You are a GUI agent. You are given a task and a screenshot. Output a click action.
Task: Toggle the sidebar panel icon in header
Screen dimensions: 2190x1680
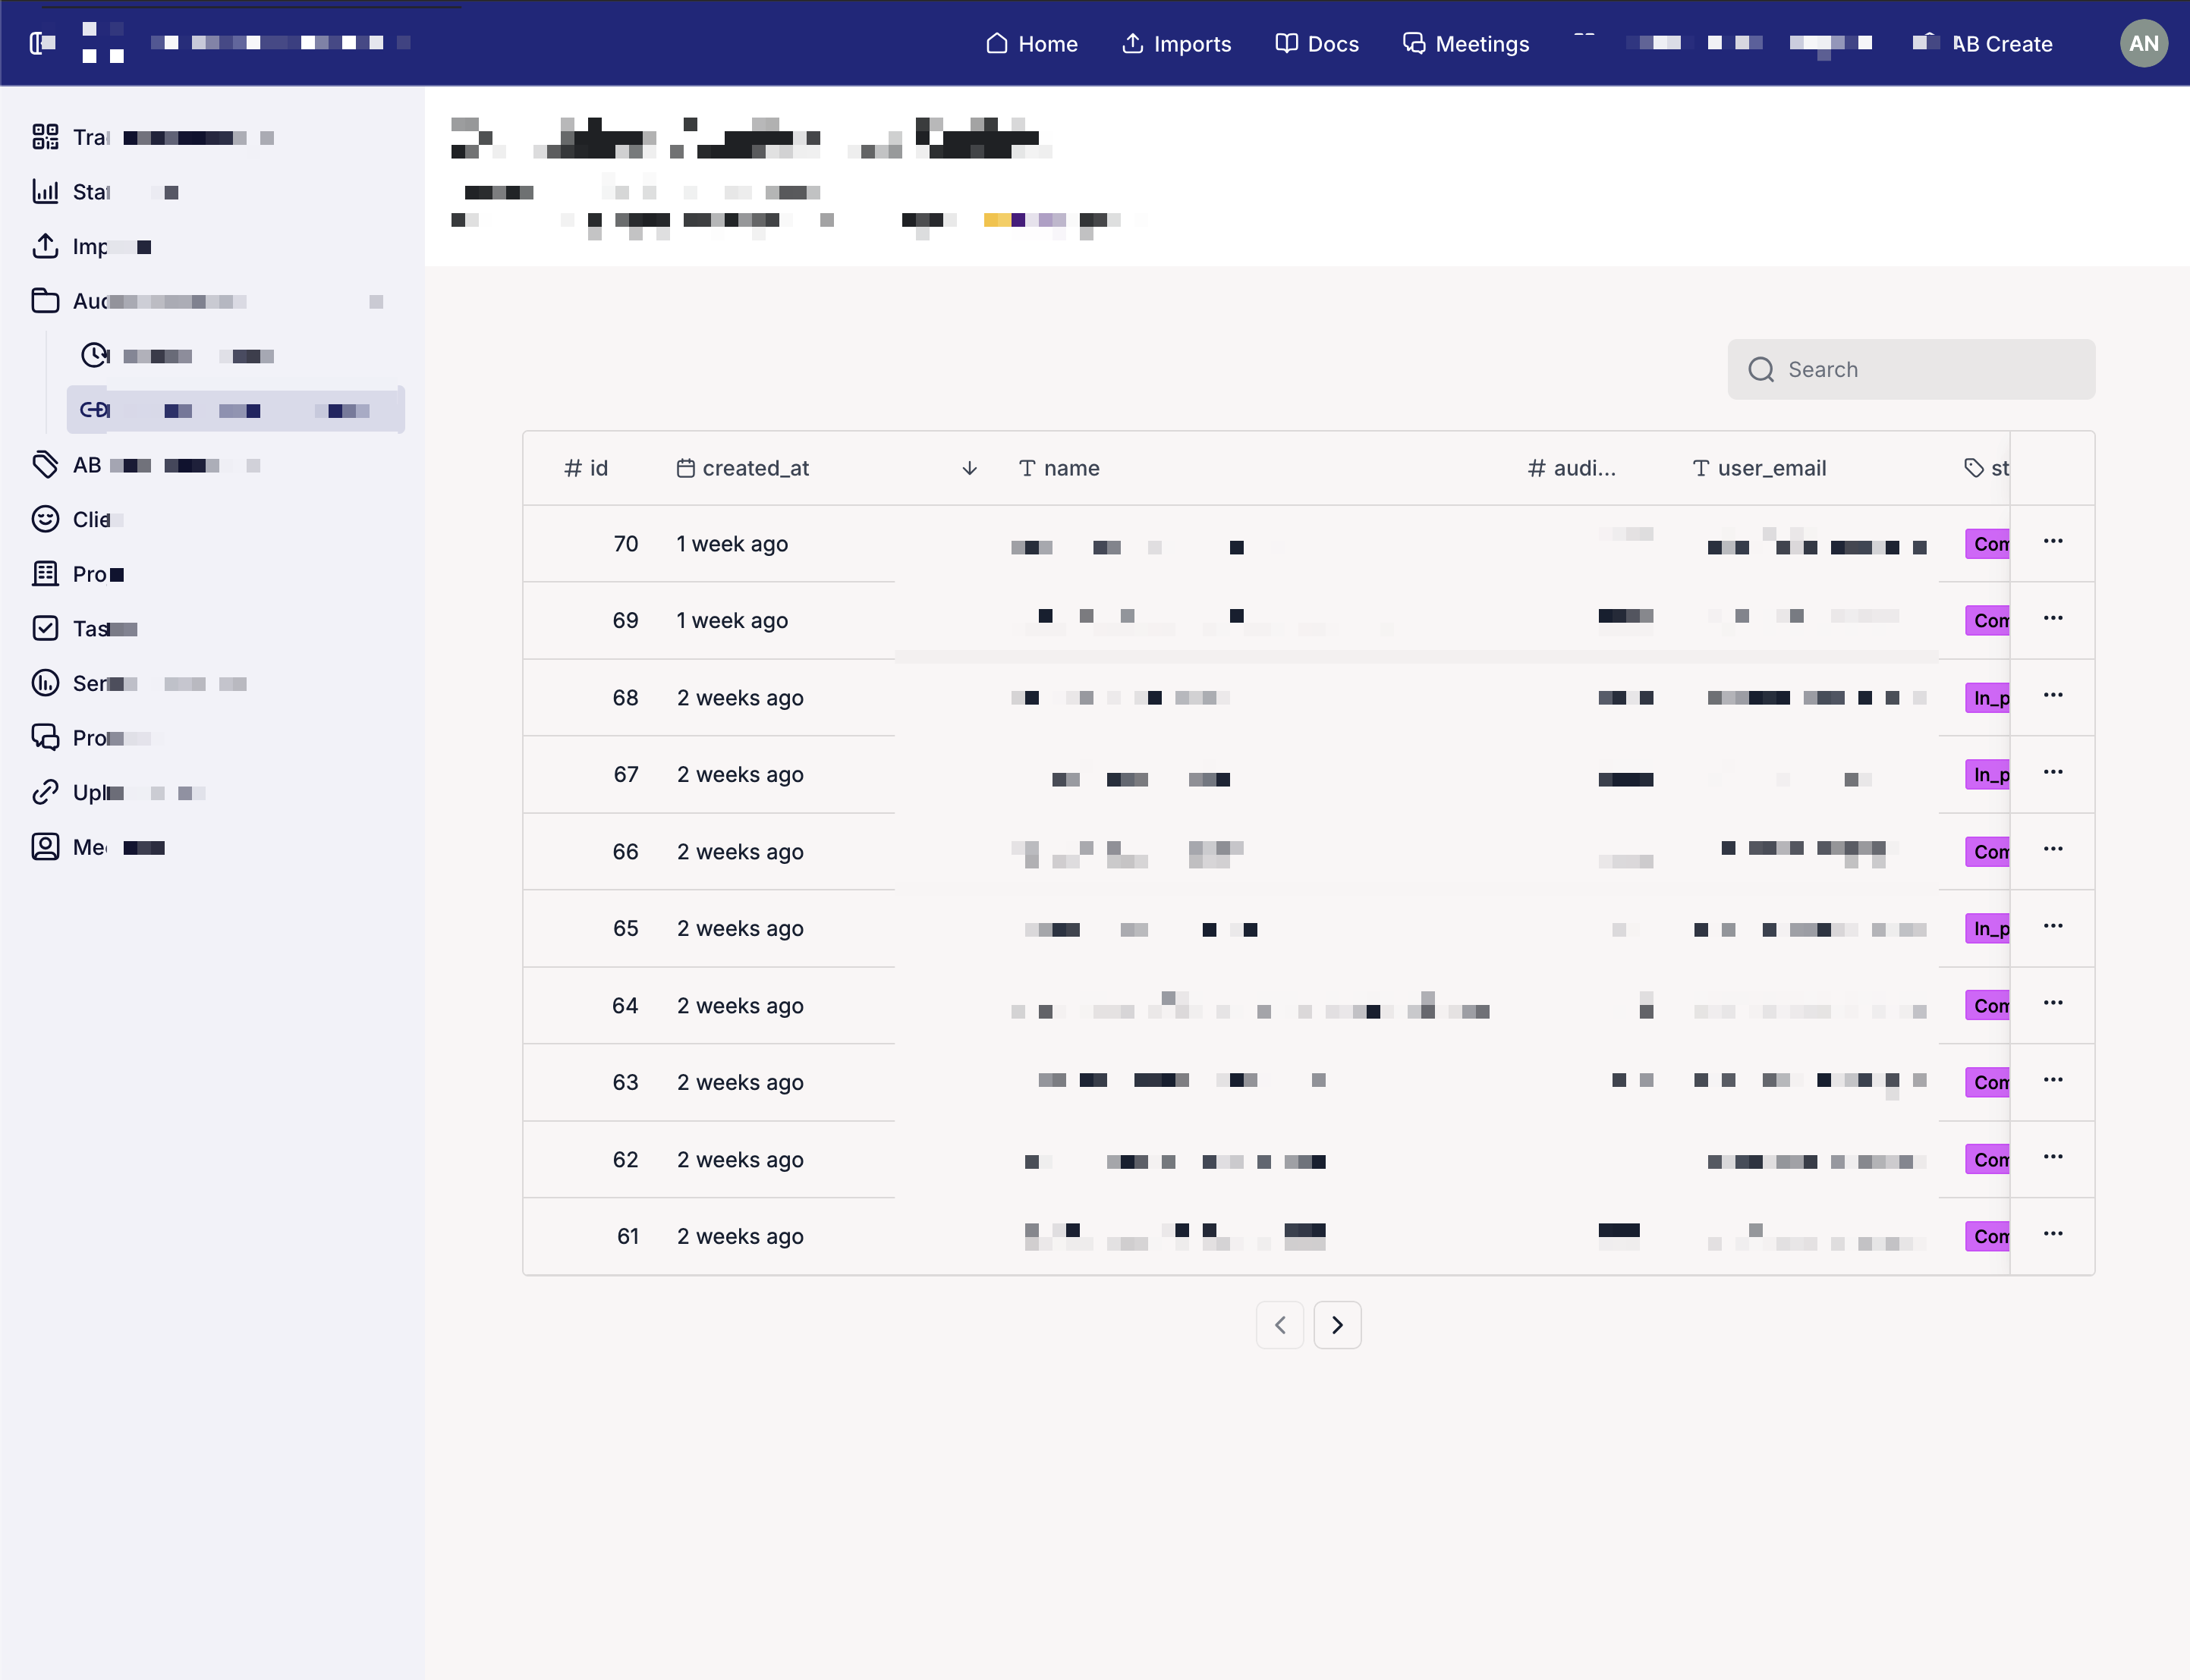click(x=41, y=43)
